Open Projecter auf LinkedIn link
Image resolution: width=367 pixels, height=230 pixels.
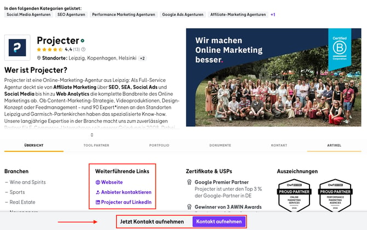click(126, 202)
